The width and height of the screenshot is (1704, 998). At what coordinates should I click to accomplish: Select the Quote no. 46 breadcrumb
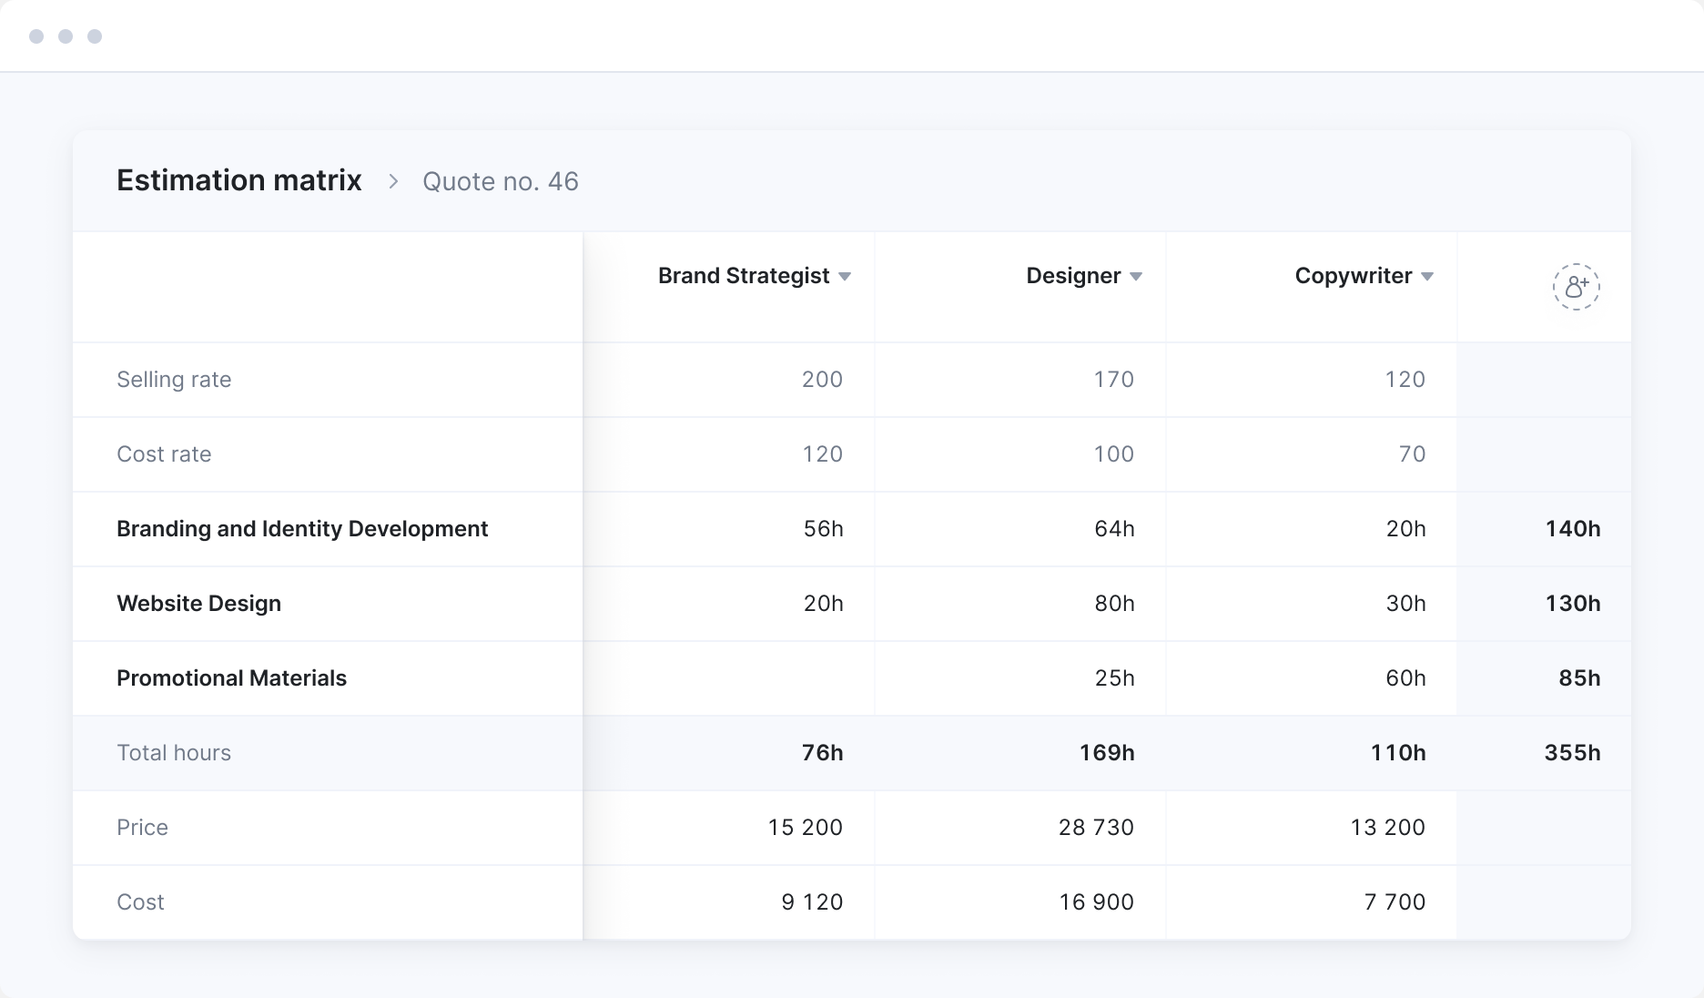coord(500,181)
